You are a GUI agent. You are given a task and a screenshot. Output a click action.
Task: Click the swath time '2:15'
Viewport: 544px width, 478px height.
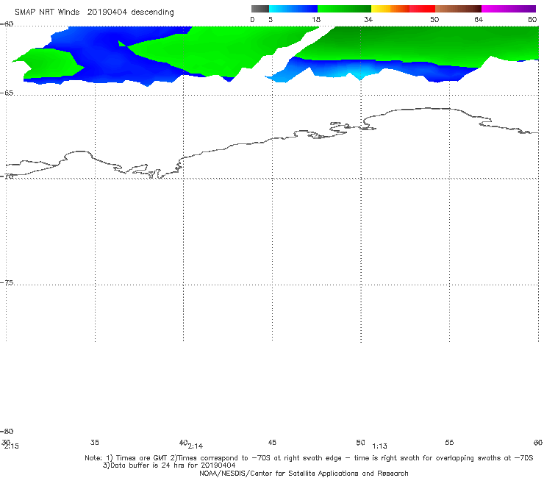[x=12, y=446]
